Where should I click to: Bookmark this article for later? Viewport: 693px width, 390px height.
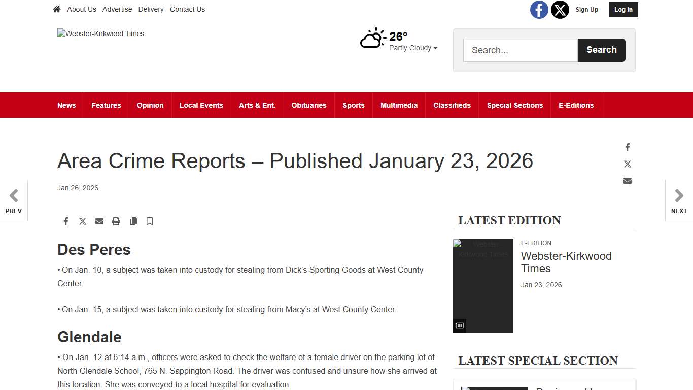click(150, 221)
